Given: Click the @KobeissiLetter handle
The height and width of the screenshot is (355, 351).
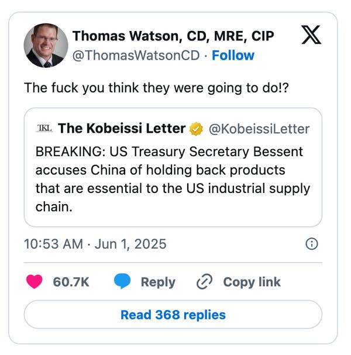Looking at the screenshot, I should pyautogui.click(x=259, y=129).
